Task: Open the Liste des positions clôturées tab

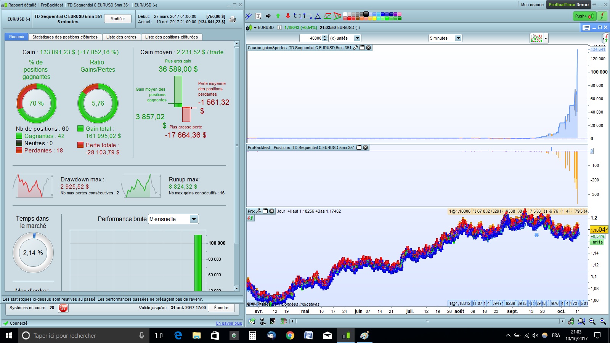Action: pyautogui.click(x=172, y=37)
